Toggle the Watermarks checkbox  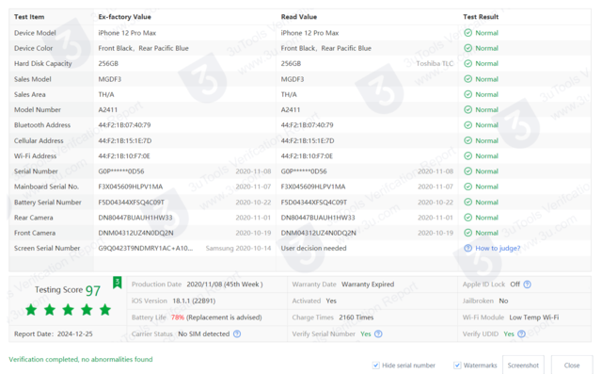coord(457,366)
